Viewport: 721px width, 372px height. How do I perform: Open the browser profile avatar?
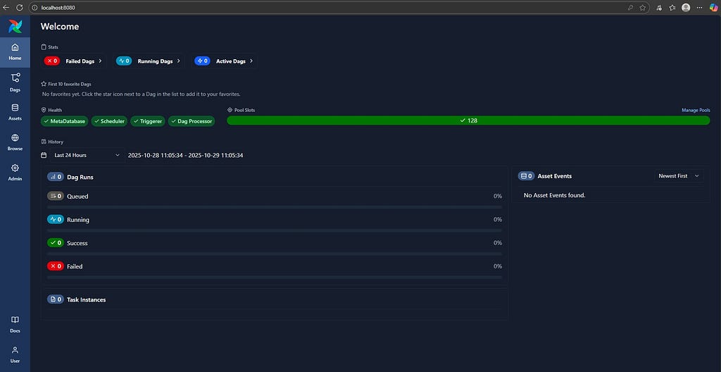[686, 7]
